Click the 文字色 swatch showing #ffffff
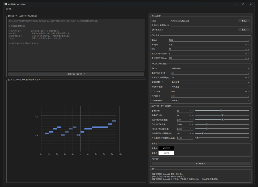Image resolution: width=258 pixels, height=187 pixels. click(166, 153)
